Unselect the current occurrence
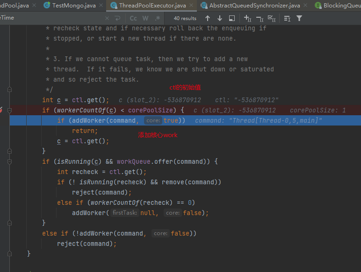The image size is (361, 272). point(260,18)
